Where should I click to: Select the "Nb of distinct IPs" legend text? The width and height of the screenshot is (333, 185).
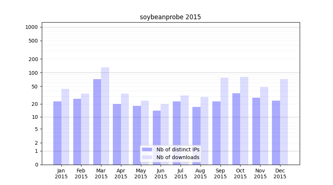(x=178, y=149)
